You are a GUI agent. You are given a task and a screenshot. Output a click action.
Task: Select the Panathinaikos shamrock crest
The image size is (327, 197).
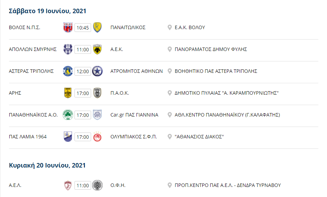click(68, 115)
